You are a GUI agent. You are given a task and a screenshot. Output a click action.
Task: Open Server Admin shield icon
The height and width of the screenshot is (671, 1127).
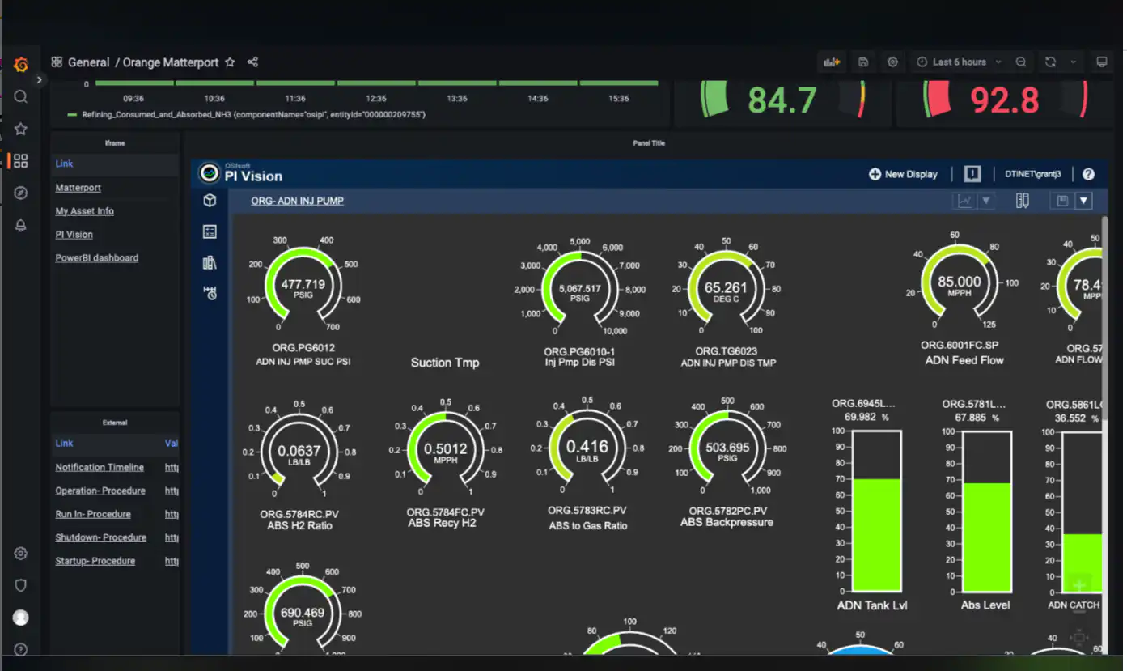coord(21,585)
